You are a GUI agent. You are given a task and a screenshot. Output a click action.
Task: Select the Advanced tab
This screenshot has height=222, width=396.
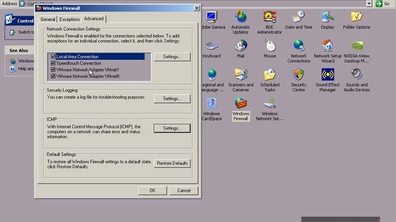click(x=93, y=18)
